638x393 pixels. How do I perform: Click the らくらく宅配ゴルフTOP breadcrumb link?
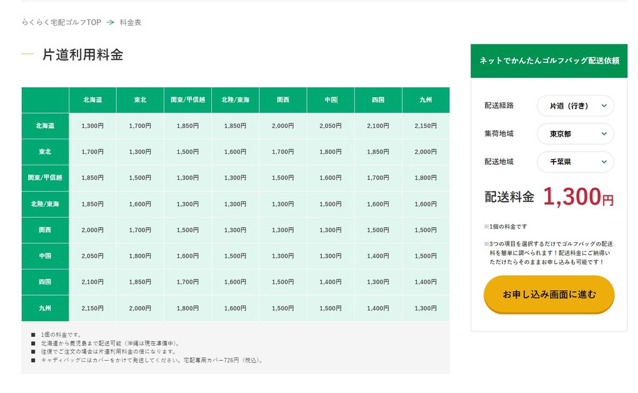(61, 22)
